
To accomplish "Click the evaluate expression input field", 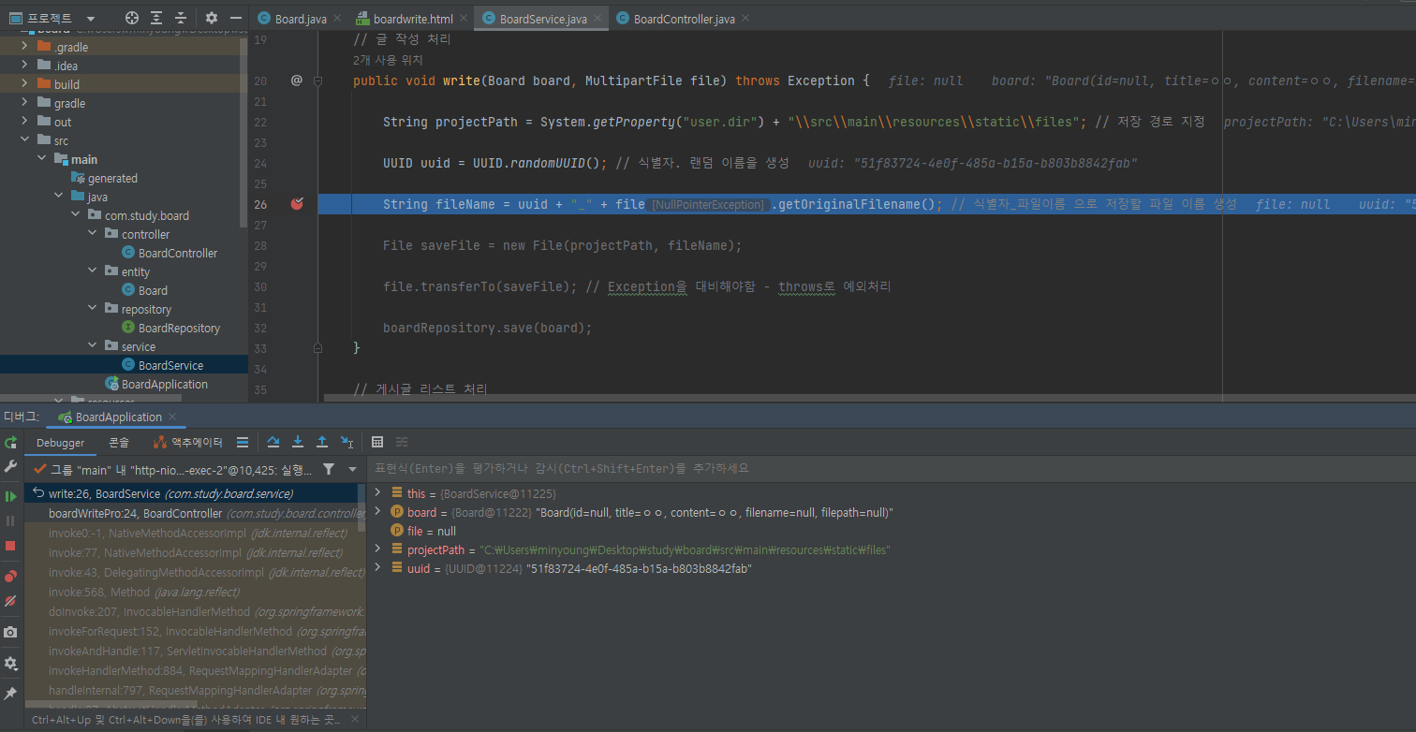I will pos(890,468).
